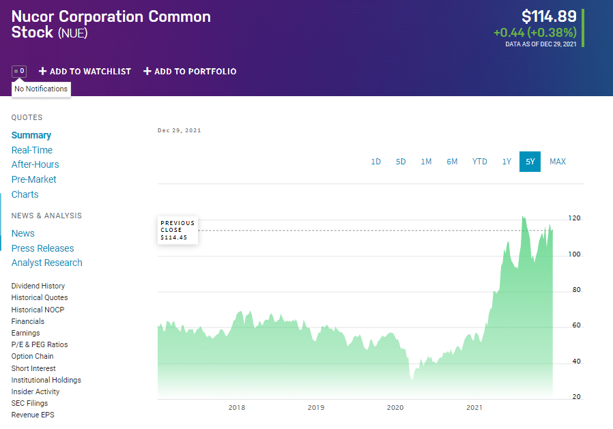Select the 1Y chart range
Image resolution: width=613 pixels, height=429 pixels.
pyautogui.click(x=507, y=162)
